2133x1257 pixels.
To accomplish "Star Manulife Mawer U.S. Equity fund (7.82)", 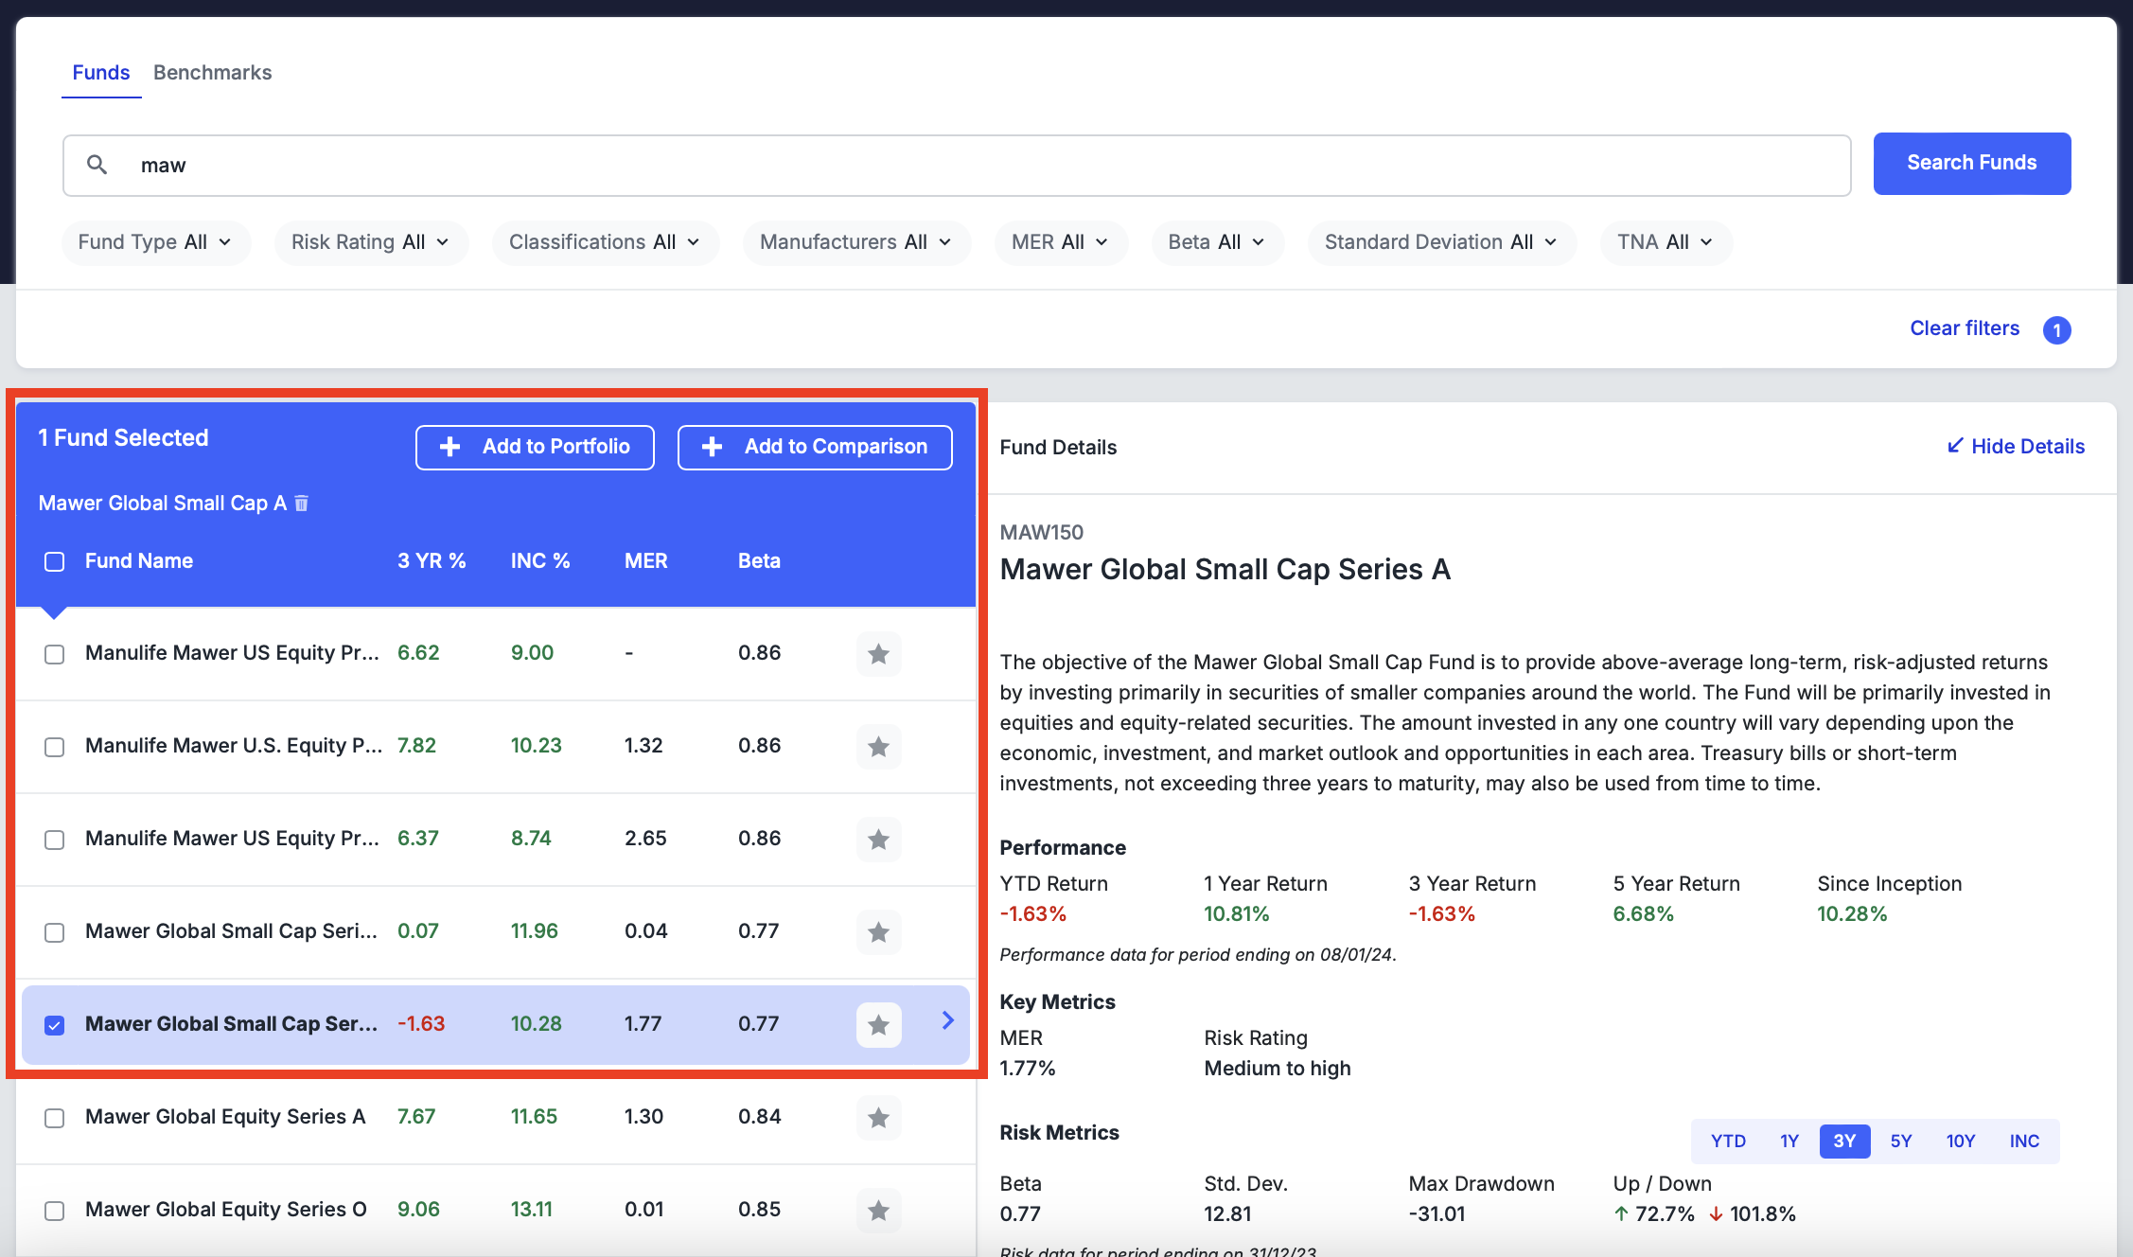I will [x=878, y=747].
